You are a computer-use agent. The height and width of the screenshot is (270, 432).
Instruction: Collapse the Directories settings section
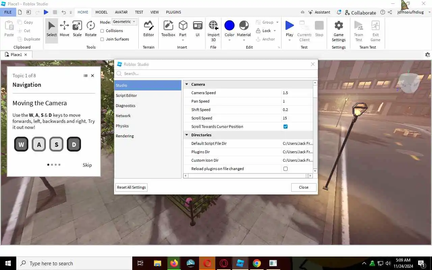pos(187,135)
